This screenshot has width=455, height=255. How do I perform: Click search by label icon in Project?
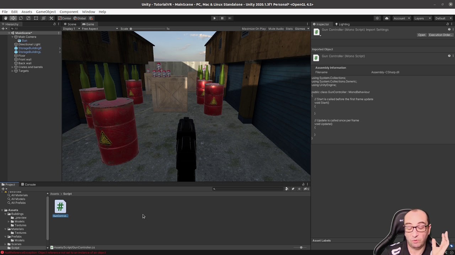click(293, 189)
